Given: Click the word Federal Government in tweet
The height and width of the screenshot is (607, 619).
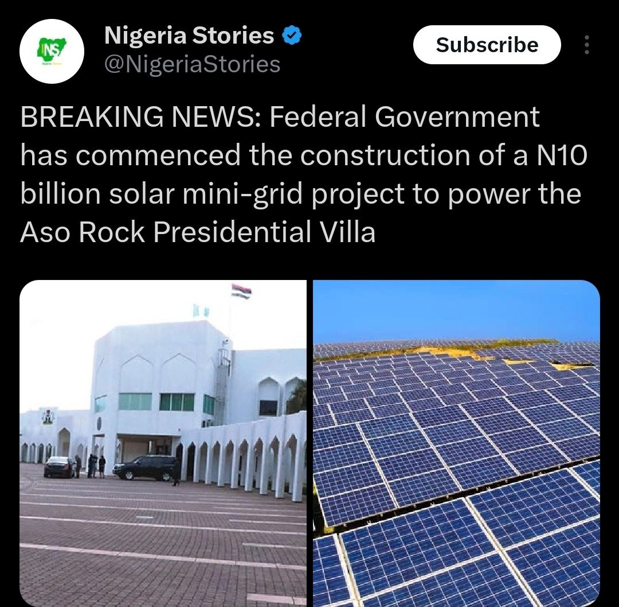Looking at the screenshot, I should [404, 117].
